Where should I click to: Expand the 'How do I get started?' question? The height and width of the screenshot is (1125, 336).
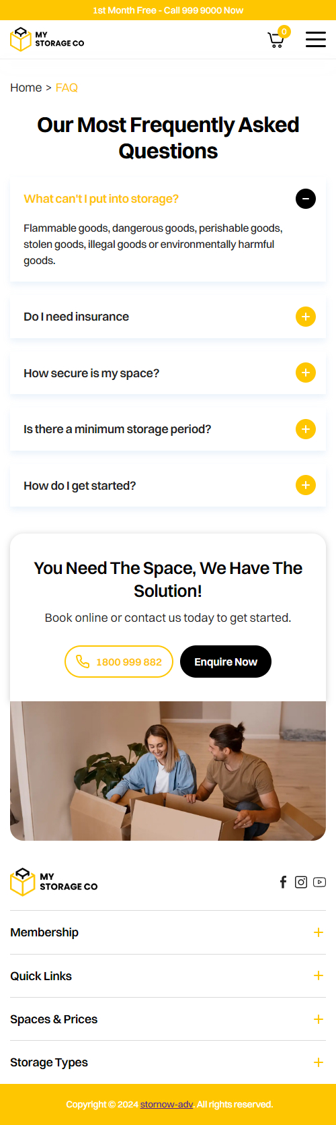pyautogui.click(x=306, y=485)
